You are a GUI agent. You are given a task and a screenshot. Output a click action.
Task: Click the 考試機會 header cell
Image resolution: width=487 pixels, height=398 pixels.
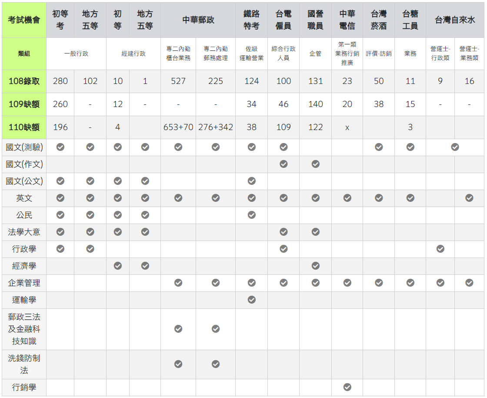24,20
